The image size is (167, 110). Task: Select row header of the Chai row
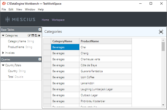click(x=47, y=47)
